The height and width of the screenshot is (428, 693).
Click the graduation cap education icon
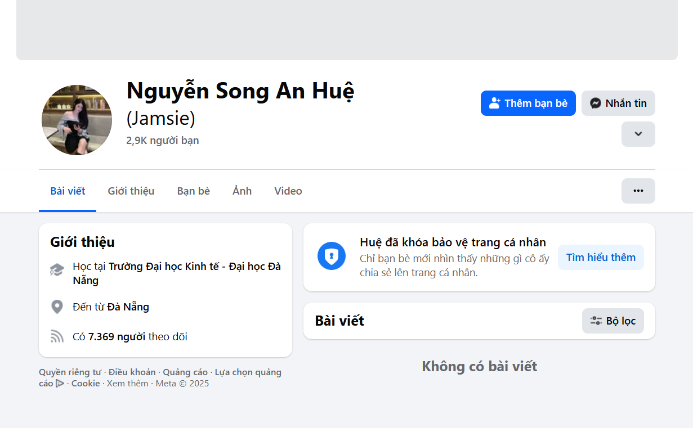57,270
